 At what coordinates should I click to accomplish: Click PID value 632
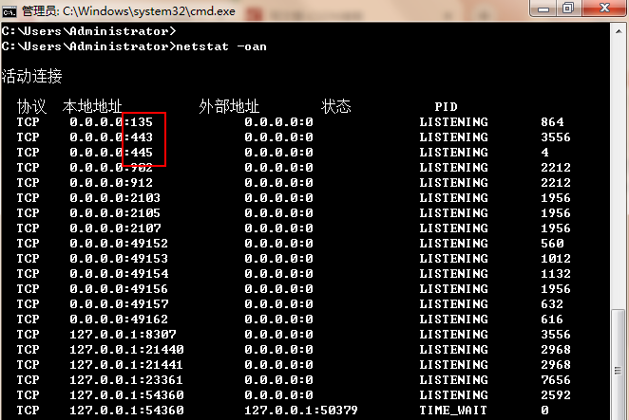pos(552,304)
